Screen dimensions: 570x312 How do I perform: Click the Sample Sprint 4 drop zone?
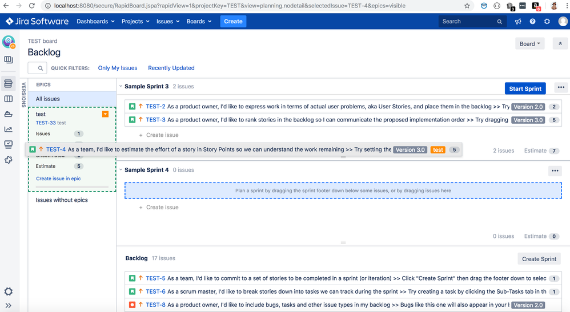coord(343,191)
